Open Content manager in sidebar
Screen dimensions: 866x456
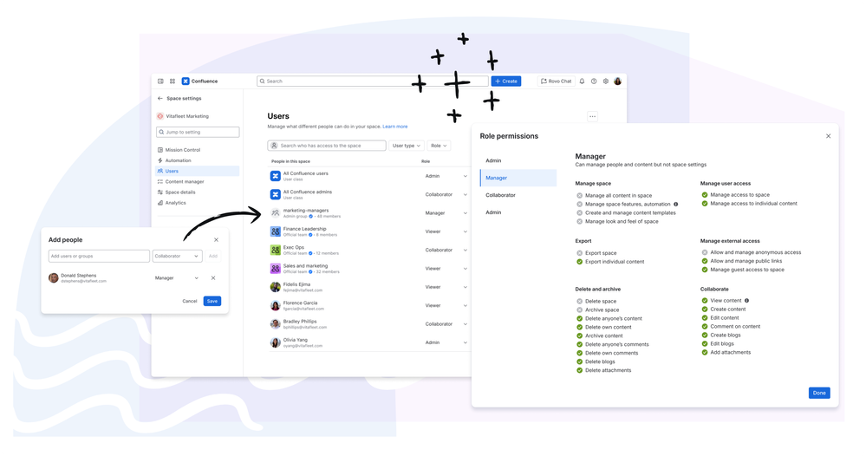click(x=185, y=182)
